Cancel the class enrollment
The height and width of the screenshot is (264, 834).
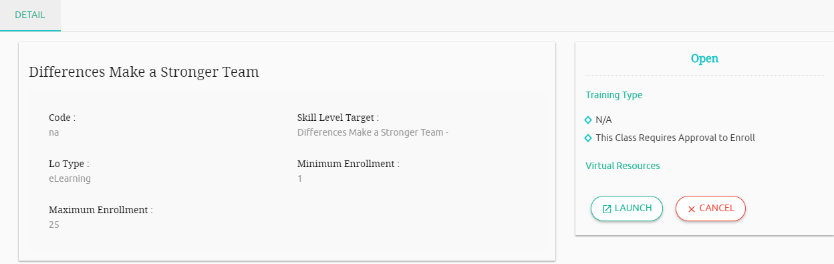pyautogui.click(x=710, y=209)
